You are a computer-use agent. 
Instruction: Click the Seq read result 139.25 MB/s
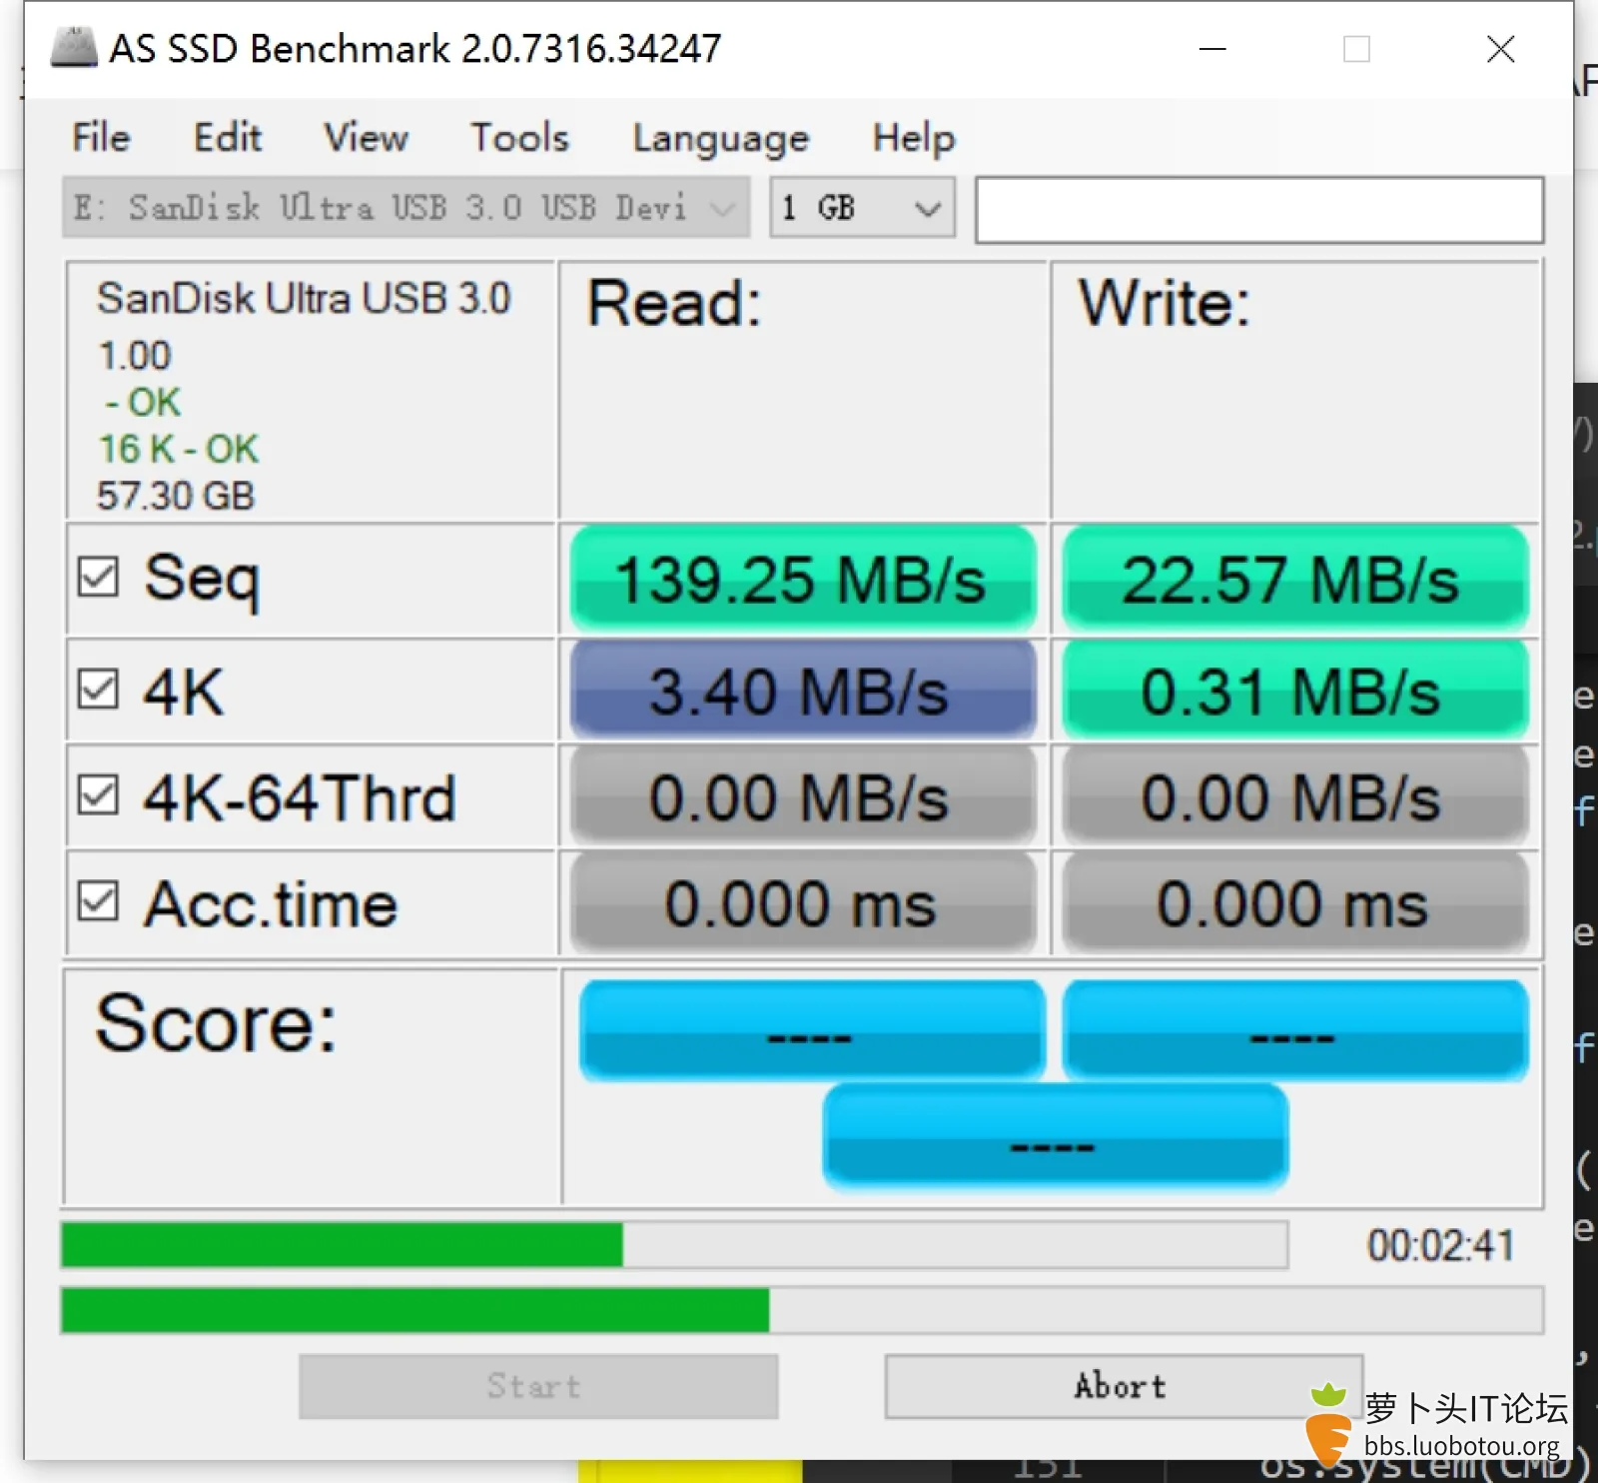pos(802,579)
